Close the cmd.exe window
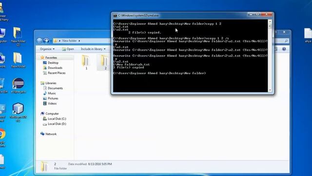Screen dimensions: 312x176 [x=267, y=14]
